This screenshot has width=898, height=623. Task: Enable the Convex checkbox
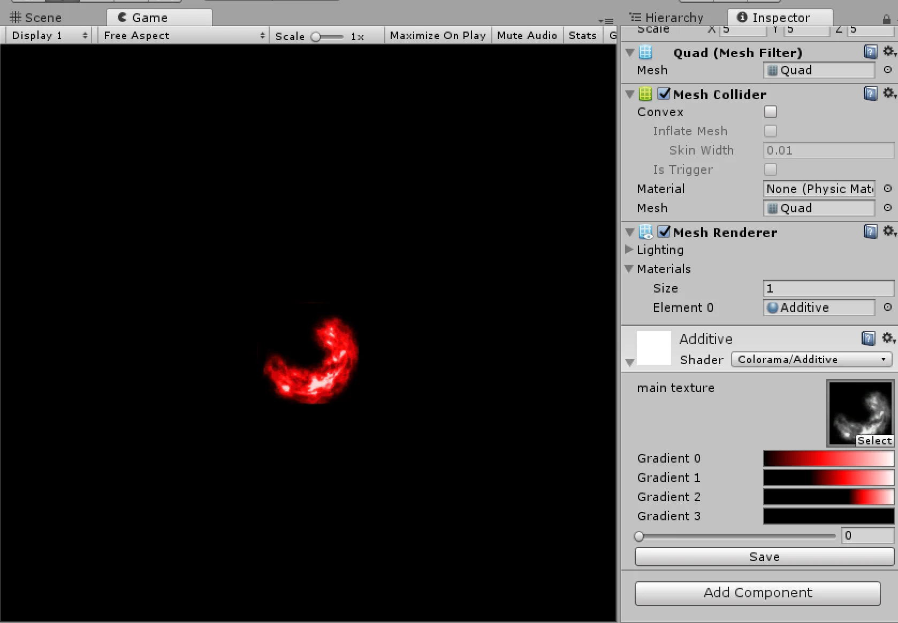[770, 112]
